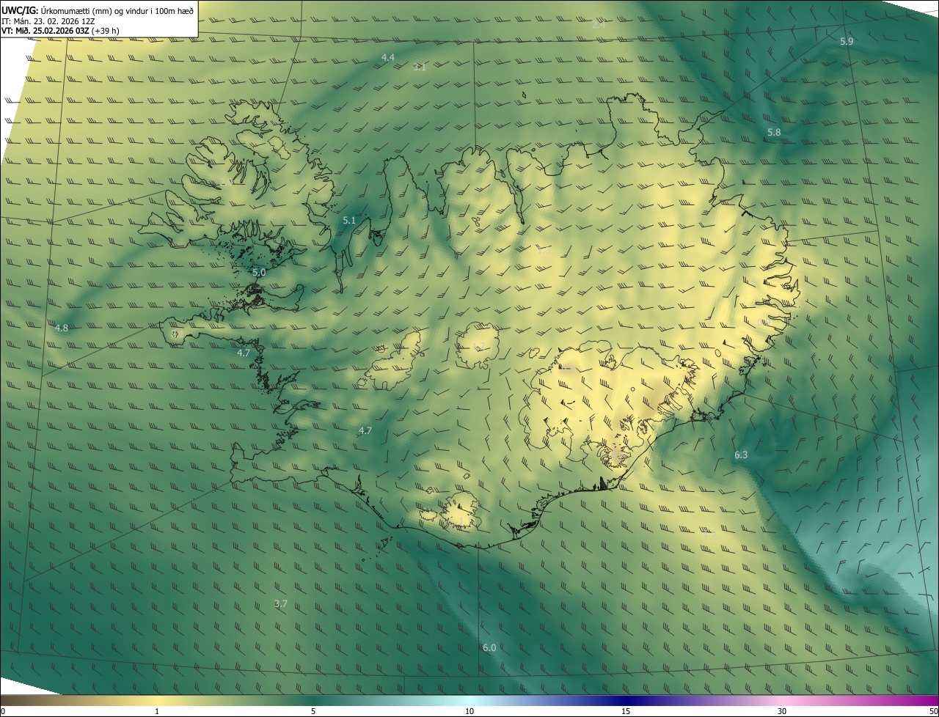The width and height of the screenshot is (939, 717).
Task: Click the 6.3 value label on the map
Action: pyautogui.click(x=741, y=455)
